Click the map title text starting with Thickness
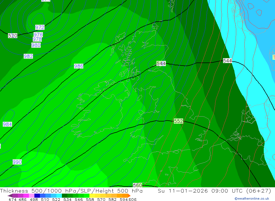The width and height of the screenshot is (275, 201). [x=71, y=191]
